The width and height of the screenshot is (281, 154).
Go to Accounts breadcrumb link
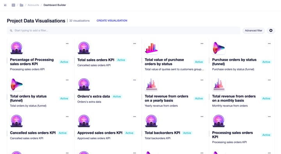point(33,5)
